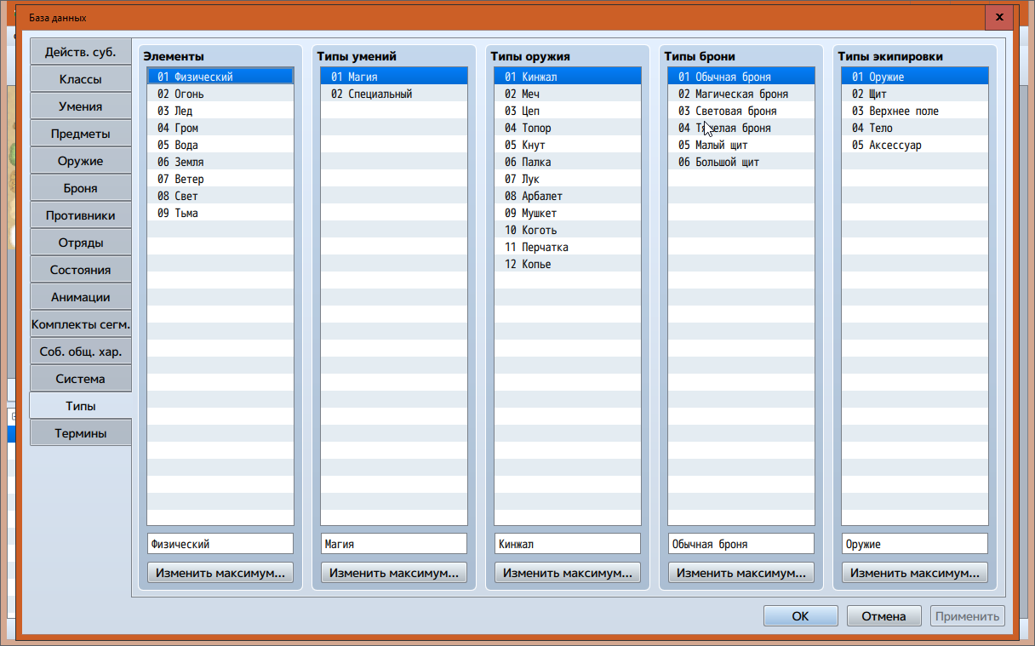Switch to Комплекты сегм. tab
The width and height of the screenshot is (1035, 646).
click(x=81, y=324)
